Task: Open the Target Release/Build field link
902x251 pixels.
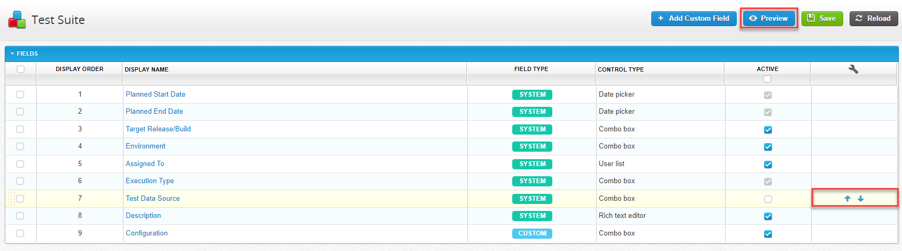Action: click(158, 129)
